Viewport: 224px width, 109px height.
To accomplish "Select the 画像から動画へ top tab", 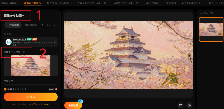I will point(32,3).
